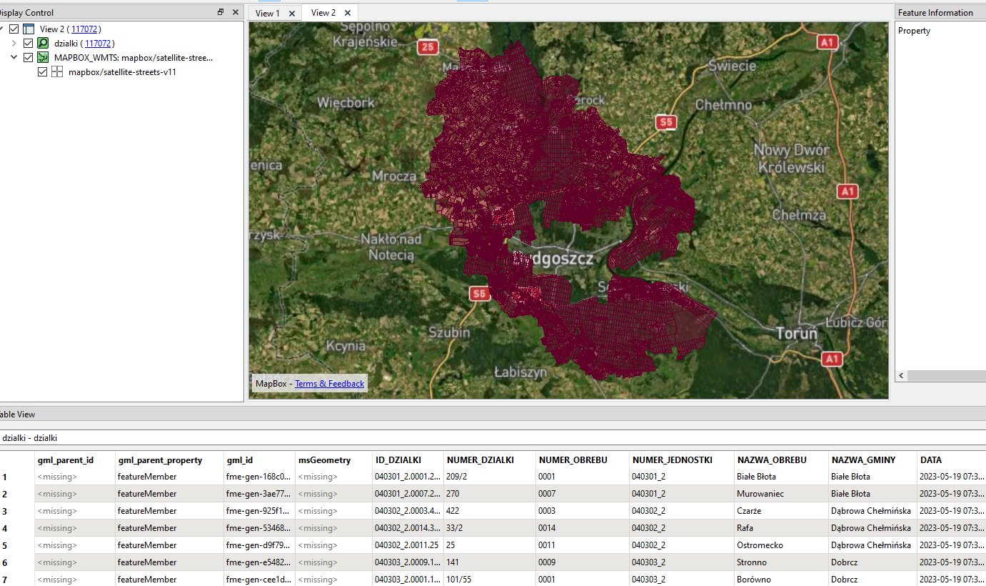
Task: Expand the dzialki layer node
Action: [14, 44]
